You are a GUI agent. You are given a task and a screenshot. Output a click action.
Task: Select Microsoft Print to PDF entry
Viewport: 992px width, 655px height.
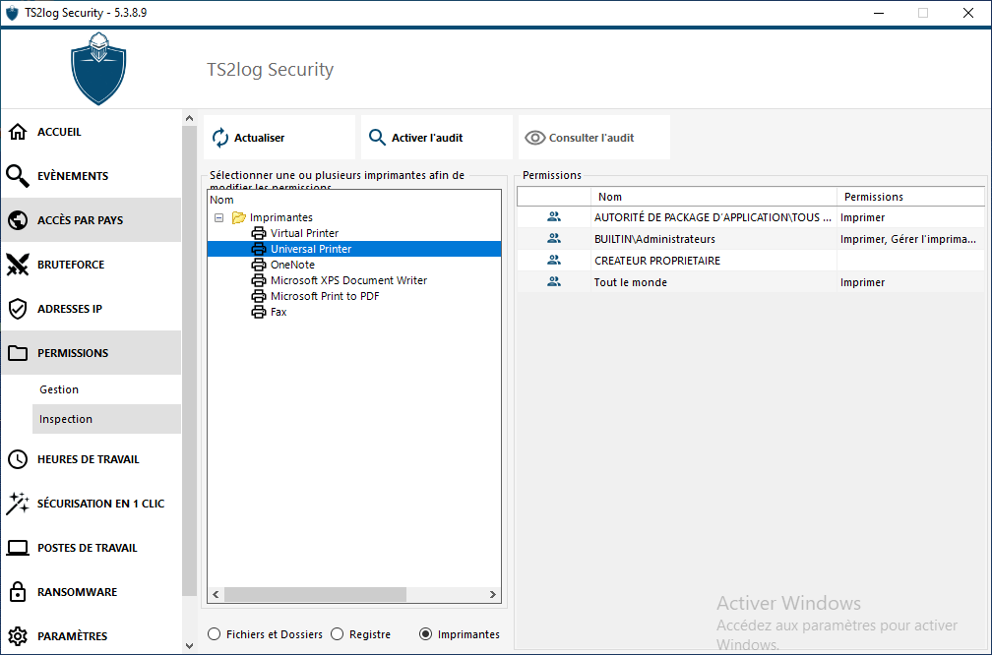point(325,296)
